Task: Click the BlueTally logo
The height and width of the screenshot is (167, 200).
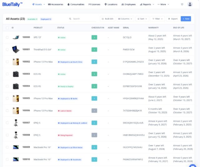Action: (12, 4)
